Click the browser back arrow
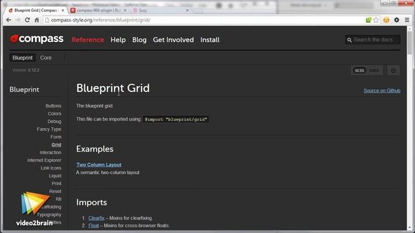The width and height of the screenshot is (415, 233). [8, 20]
